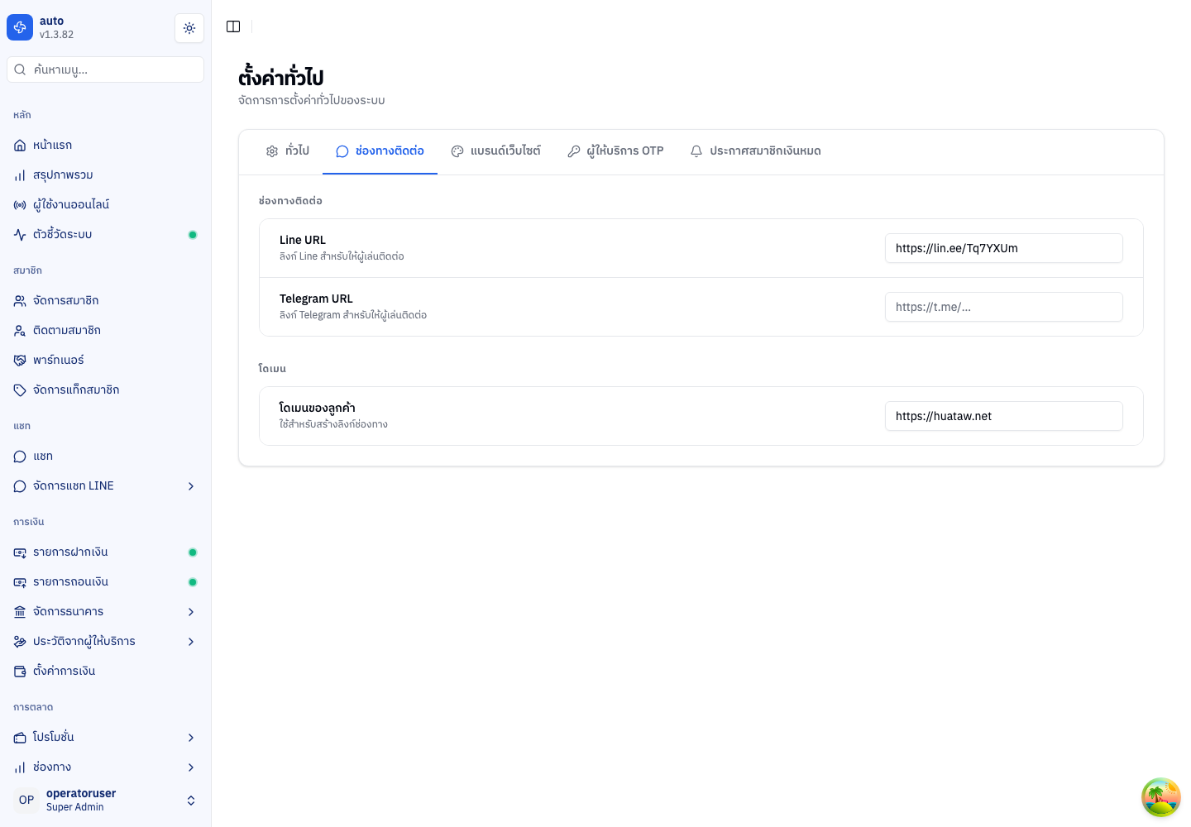Click the activity pulse icon beside ตัวชี้วัดระบบ

pos(20,235)
